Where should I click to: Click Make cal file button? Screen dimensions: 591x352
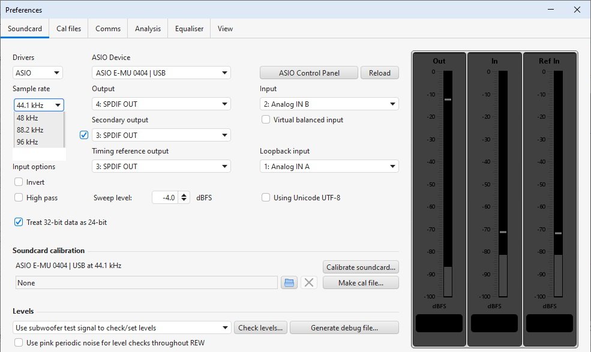[x=361, y=282]
